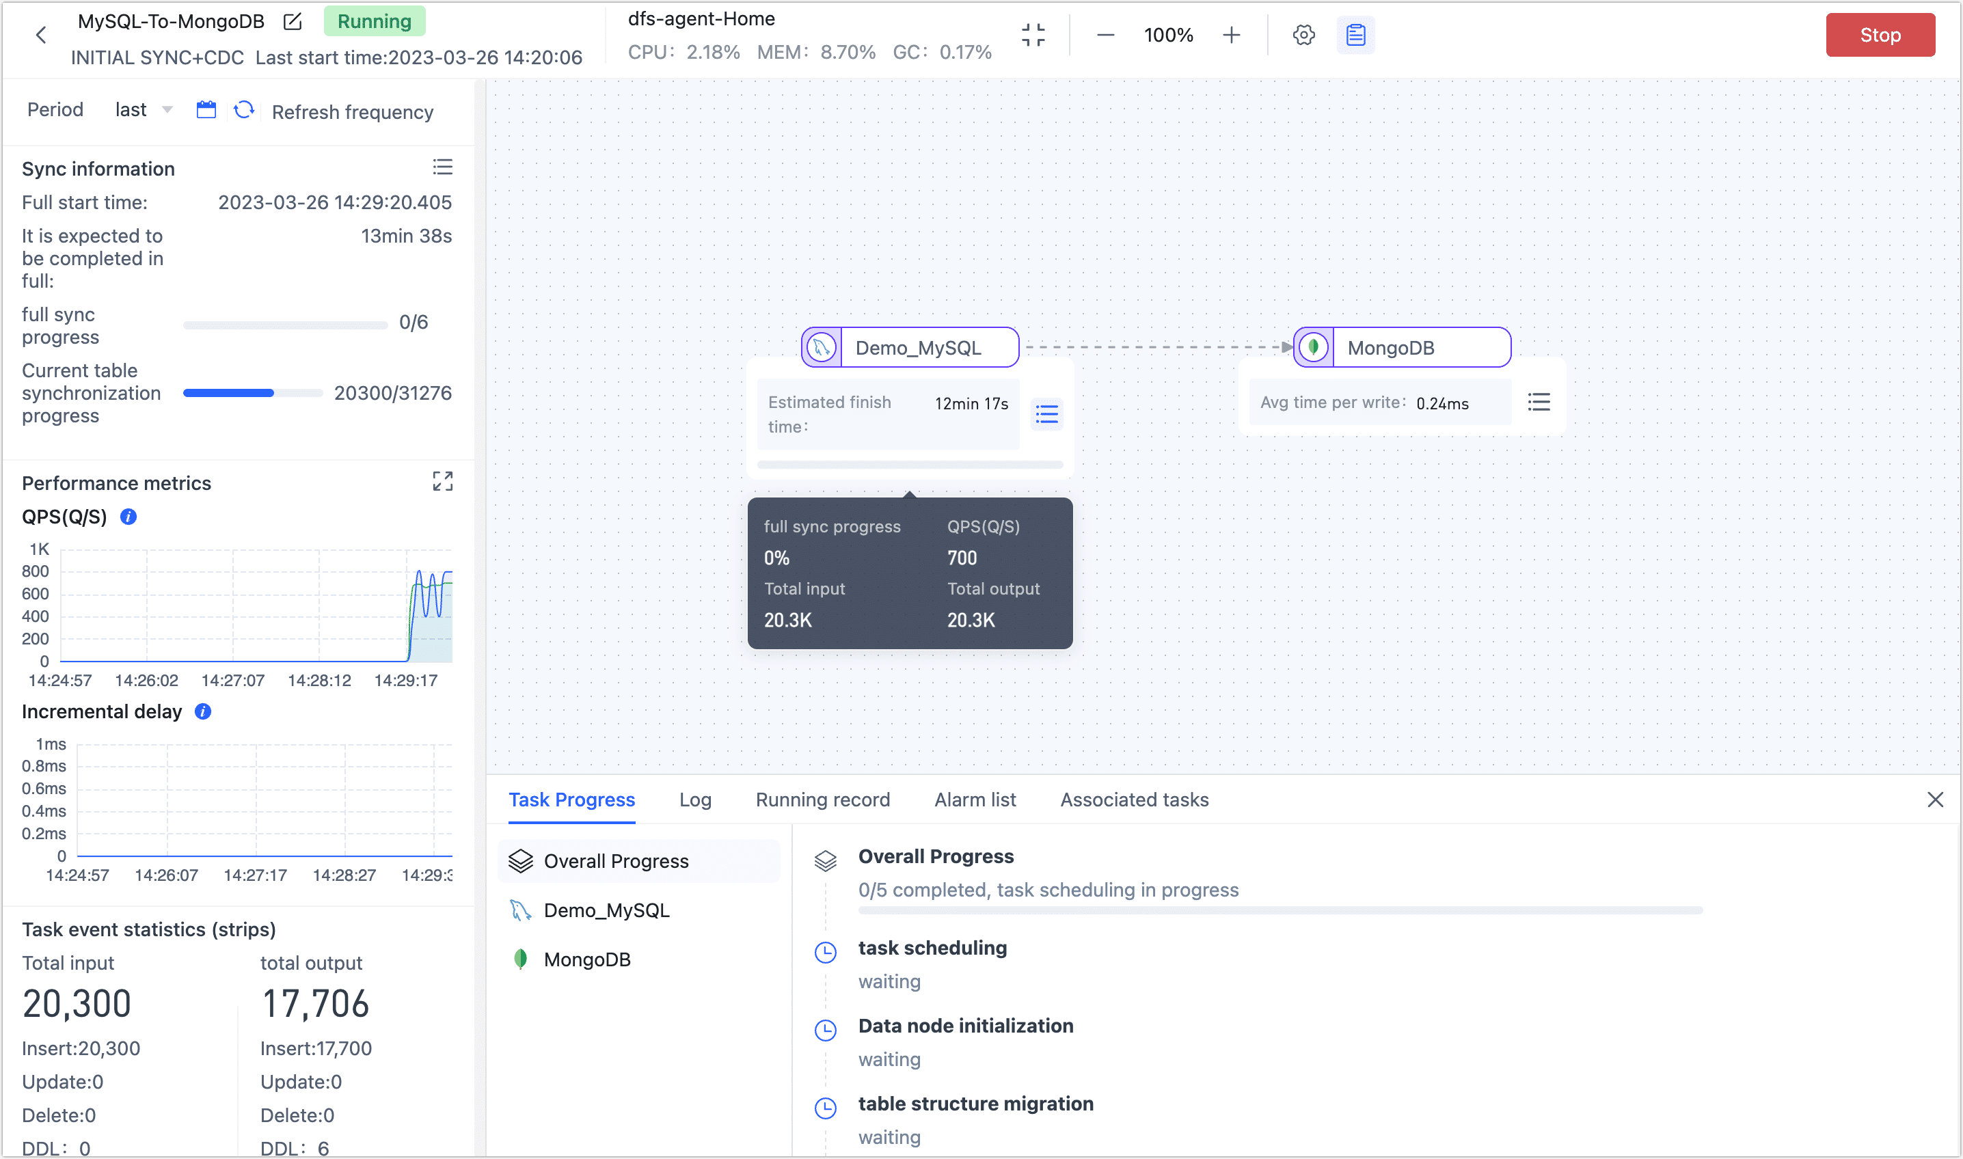
Task: Click the fit-to-screen collapse icon
Action: pyautogui.click(x=1033, y=35)
